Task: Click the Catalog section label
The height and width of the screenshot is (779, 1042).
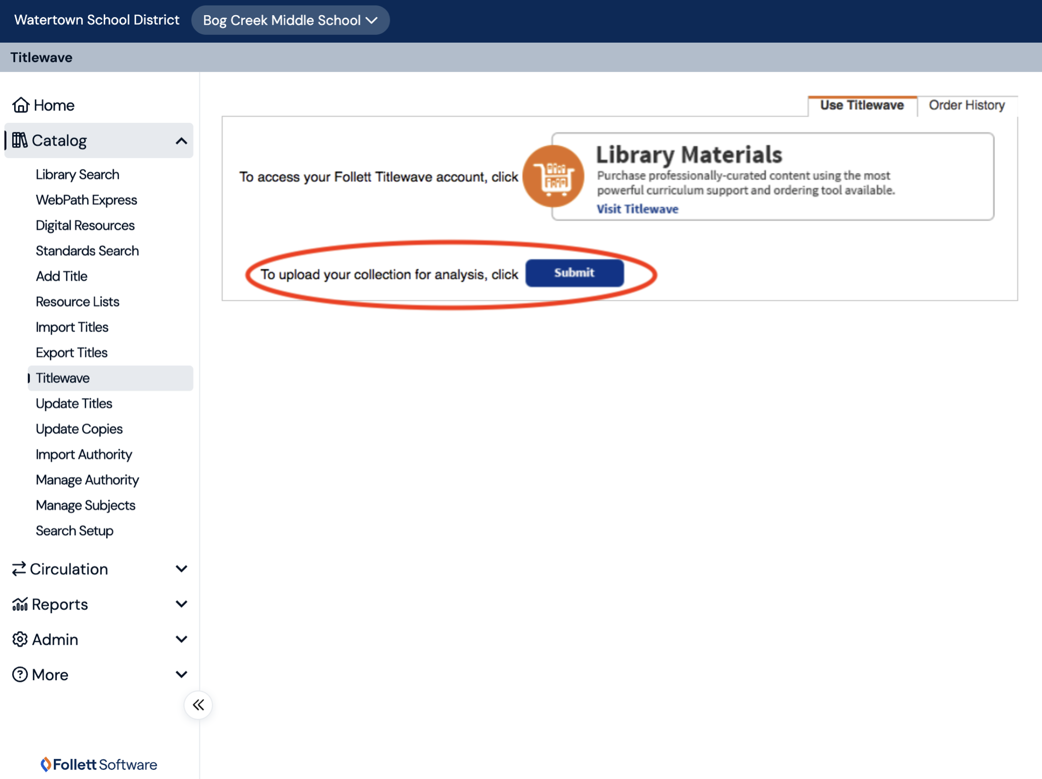Action: coord(59,141)
